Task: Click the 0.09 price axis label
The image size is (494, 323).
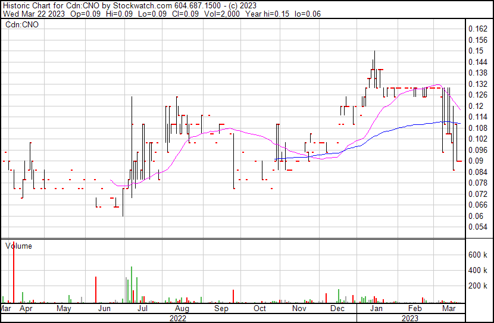Action: (x=475, y=161)
